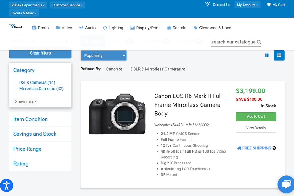Click the Display/Print picture icon
Screen dimensions: 294x196
click(x=132, y=28)
